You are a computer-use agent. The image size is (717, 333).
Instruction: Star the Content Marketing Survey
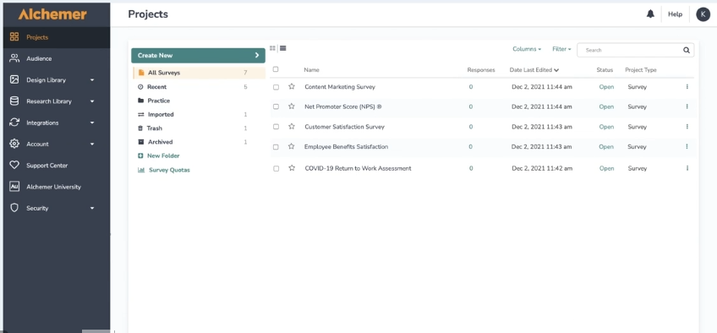(x=292, y=86)
